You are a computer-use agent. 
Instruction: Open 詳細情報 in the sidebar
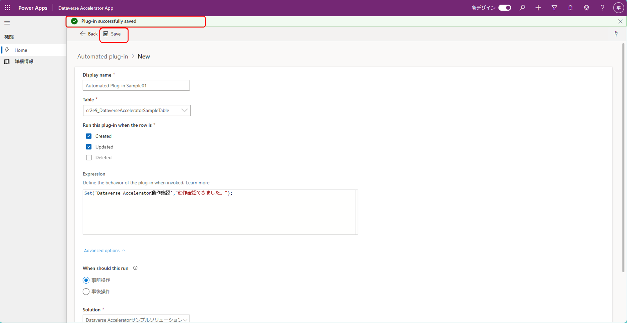coord(34,62)
